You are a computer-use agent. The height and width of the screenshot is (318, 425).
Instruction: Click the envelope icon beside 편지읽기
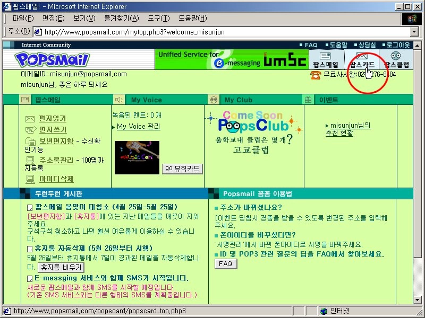click(30, 119)
